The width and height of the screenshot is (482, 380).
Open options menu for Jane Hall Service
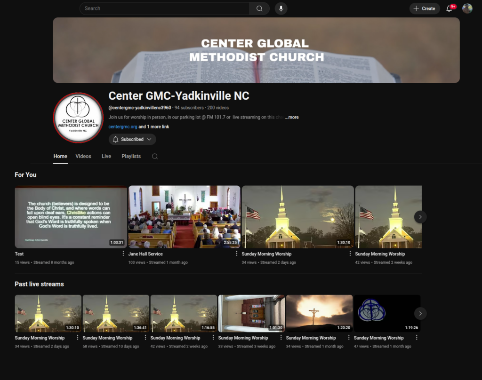237,253
